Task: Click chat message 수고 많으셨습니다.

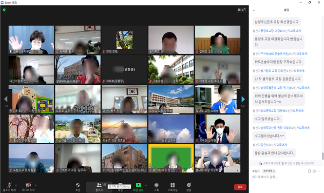Action: click(x=267, y=119)
